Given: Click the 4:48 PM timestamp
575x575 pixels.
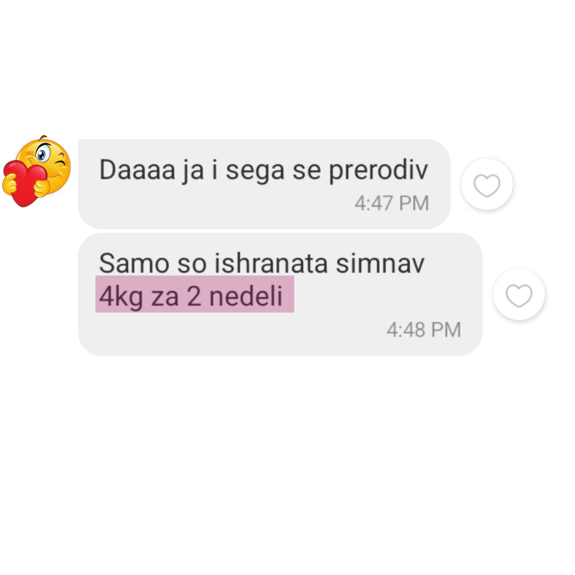Looking at the screenshot, I should [x=424, y=330].
